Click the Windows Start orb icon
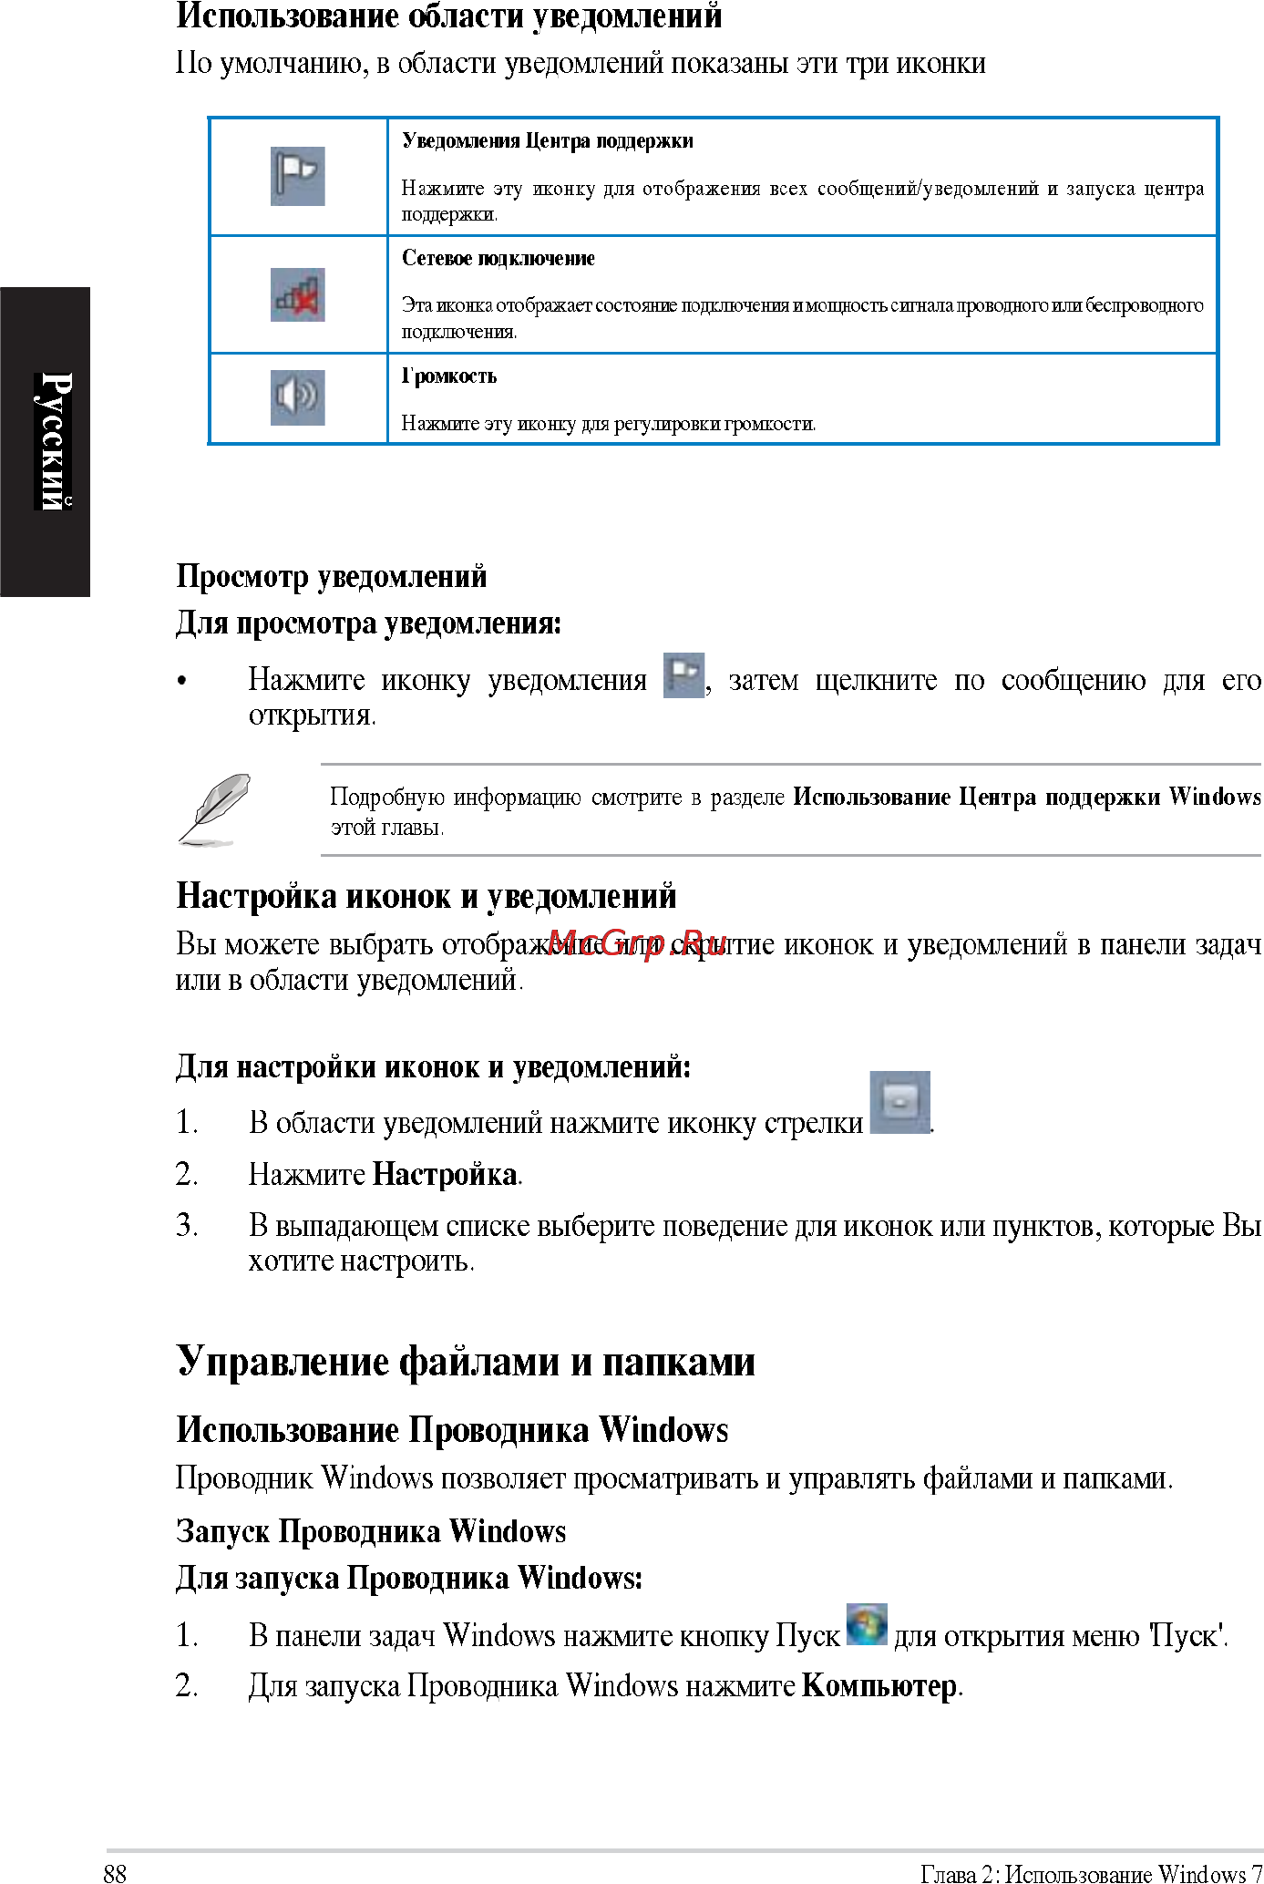The width and height of the screenshot is (1264, 1884). 866,1623
